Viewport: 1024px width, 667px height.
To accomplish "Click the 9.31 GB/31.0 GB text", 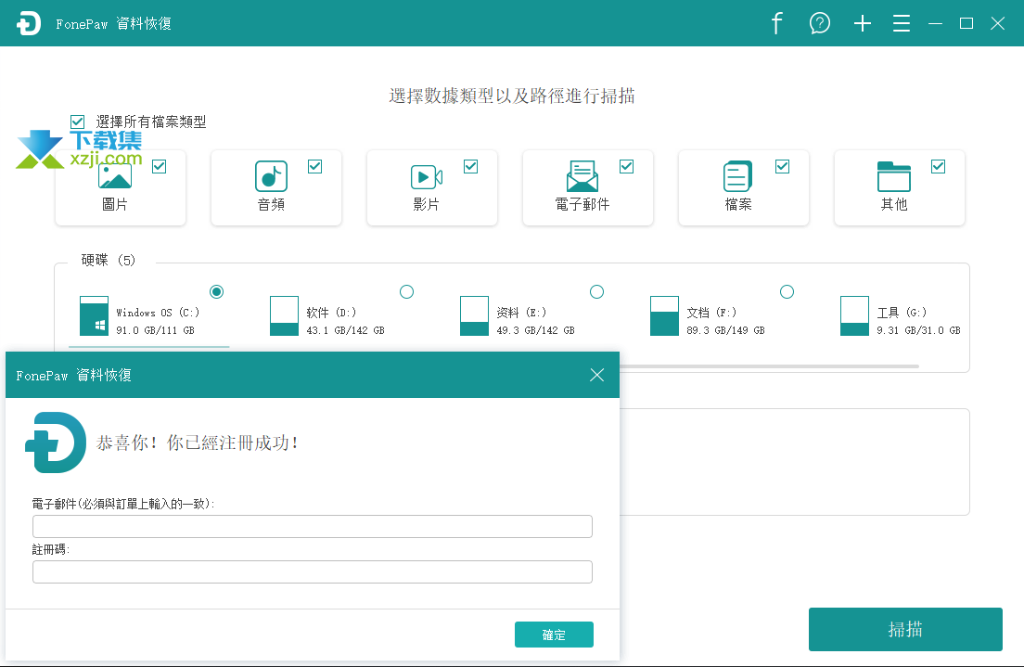I will pyautogui.click(x=918, y=330).
